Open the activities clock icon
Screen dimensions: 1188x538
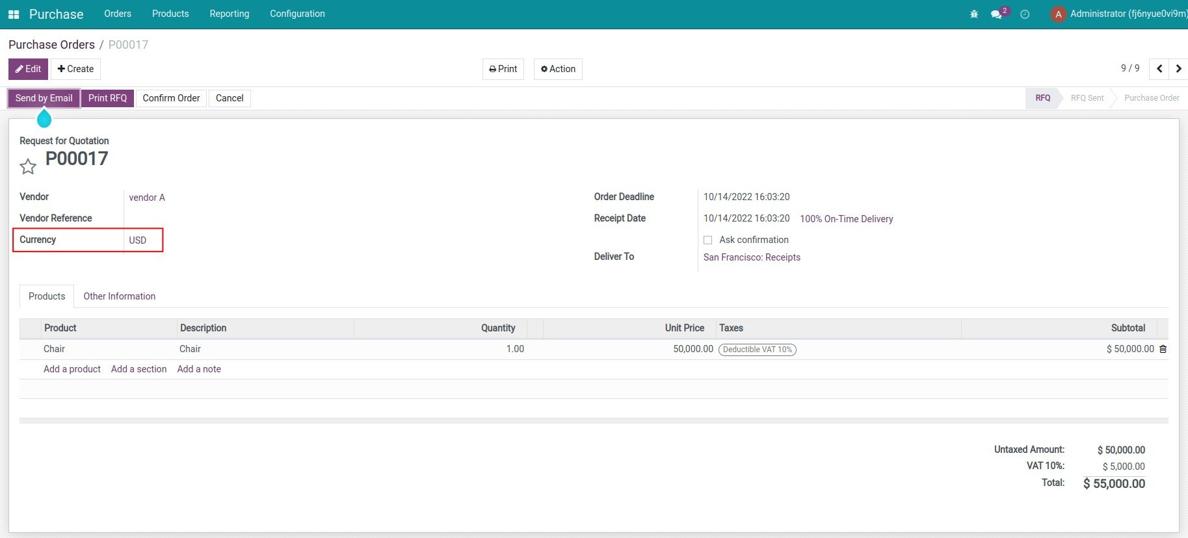[1025, 14]
